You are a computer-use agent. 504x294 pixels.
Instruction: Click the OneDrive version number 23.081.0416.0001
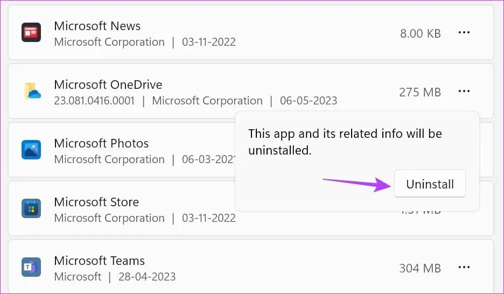[94, 101]
